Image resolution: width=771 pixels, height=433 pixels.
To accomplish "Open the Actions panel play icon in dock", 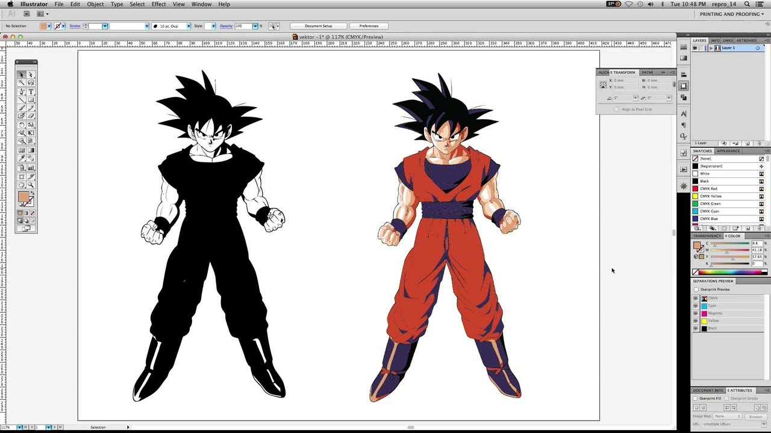I will [684, 170].
